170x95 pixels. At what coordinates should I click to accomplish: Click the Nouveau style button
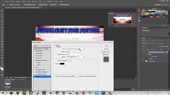click(x=106, y=52)
